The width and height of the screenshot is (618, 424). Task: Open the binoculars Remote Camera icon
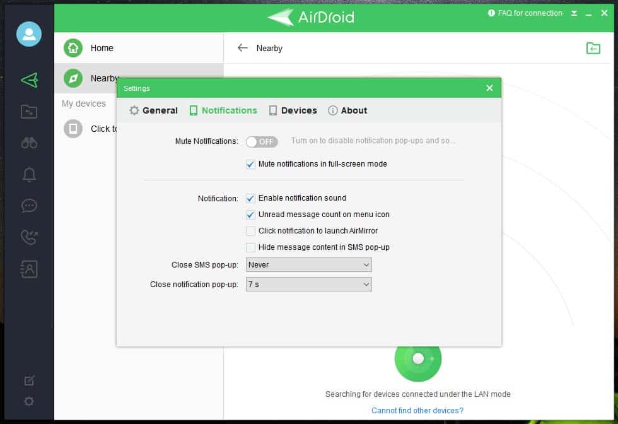pyautogui.click(x=29, y=143)
